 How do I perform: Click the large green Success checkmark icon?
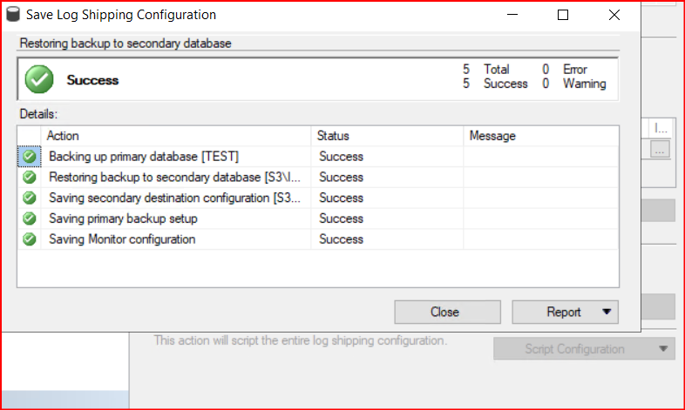[38, 80]
